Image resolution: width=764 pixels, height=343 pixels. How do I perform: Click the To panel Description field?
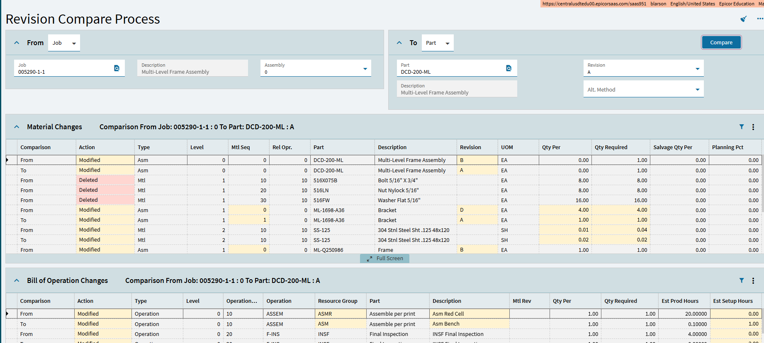457,89
